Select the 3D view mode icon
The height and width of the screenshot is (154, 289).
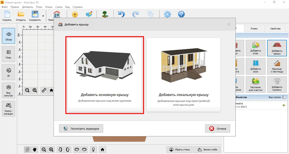coord(8,72)
